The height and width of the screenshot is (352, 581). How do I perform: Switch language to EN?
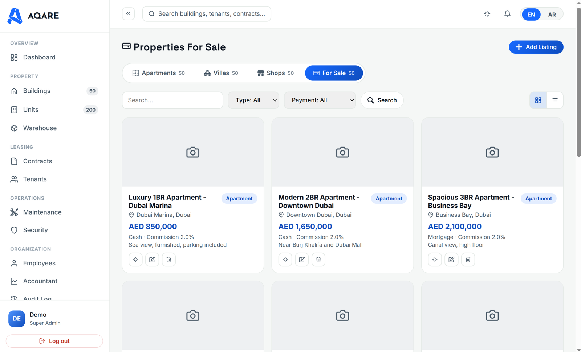point(531,15)
